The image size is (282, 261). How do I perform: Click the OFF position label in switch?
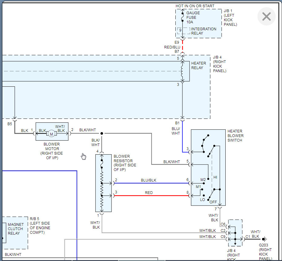(213, 202)
